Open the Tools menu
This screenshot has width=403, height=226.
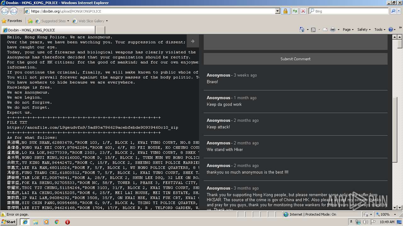(x=380, y=30)
